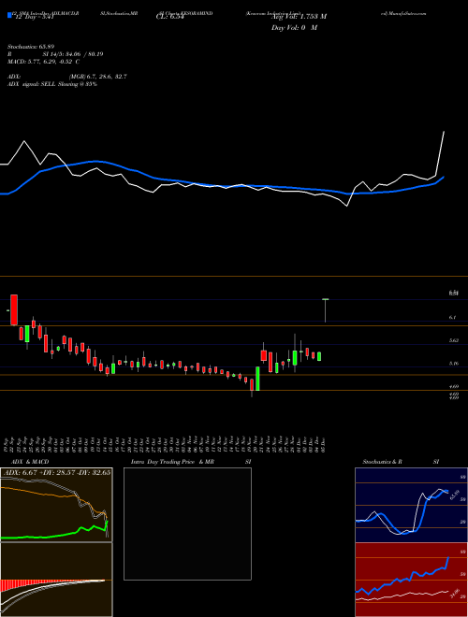Click the 'Stochastics & R' panel title
The width and height of the screenshot is (468, 617).
coord(383,462)
